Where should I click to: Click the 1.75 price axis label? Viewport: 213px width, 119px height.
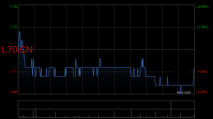coord(14,27)
